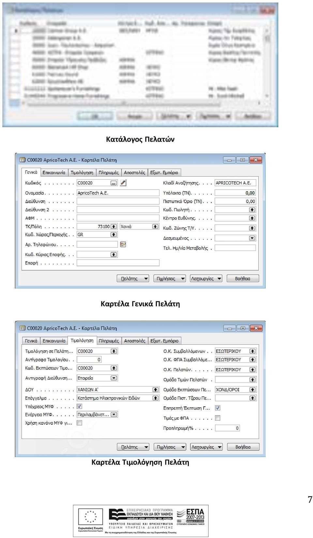Select the Επικοινωνία tab in the bottom window
This screenshot has width=313, height=538.
[54, 341]
